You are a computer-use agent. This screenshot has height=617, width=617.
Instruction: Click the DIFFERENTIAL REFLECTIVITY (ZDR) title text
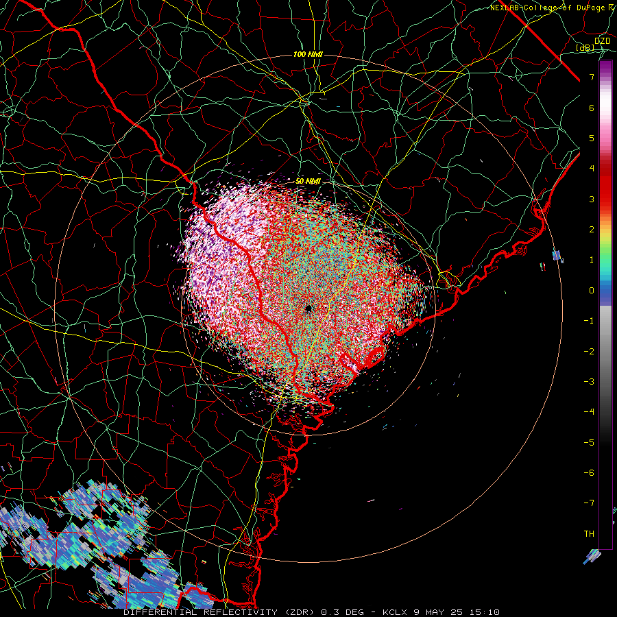click(219, 612)
